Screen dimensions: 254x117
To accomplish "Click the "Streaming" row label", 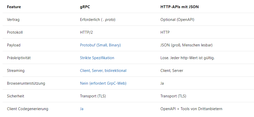I will pyautogui.click(x=15, y=71).
